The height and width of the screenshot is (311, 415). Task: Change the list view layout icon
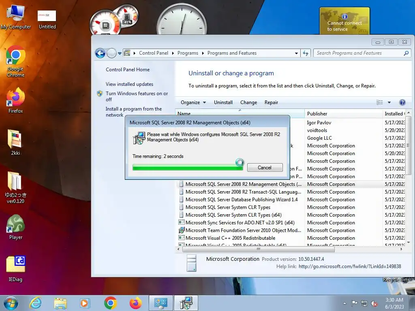click(x=379, y=102)
